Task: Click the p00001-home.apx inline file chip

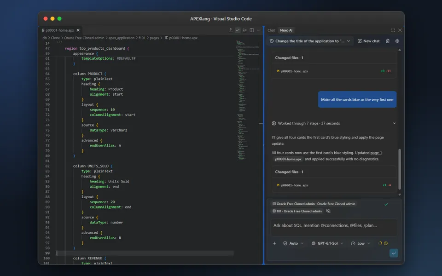Action: pos(288,159)
